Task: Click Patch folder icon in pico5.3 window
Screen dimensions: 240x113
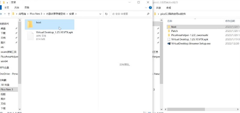Action: (x=169, y=31)
